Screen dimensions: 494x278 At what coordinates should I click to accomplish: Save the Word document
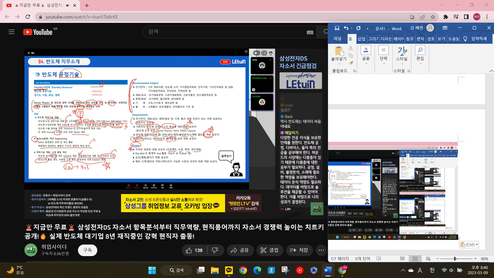click(x=337, y=28)
